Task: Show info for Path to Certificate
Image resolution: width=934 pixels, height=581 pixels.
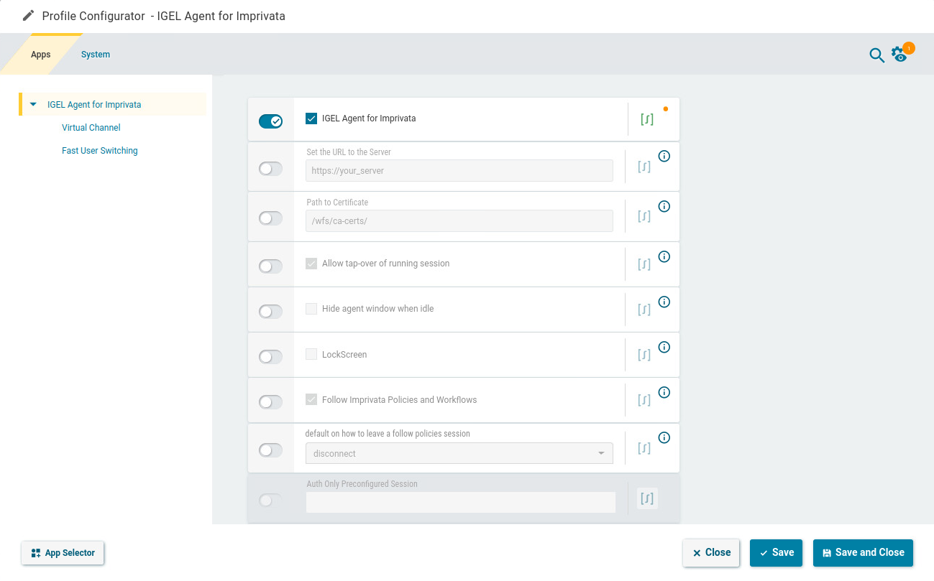Action: [x=664, y=206]
